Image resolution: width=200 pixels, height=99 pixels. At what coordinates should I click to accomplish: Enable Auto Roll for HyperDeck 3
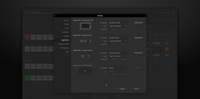point(109,59)
